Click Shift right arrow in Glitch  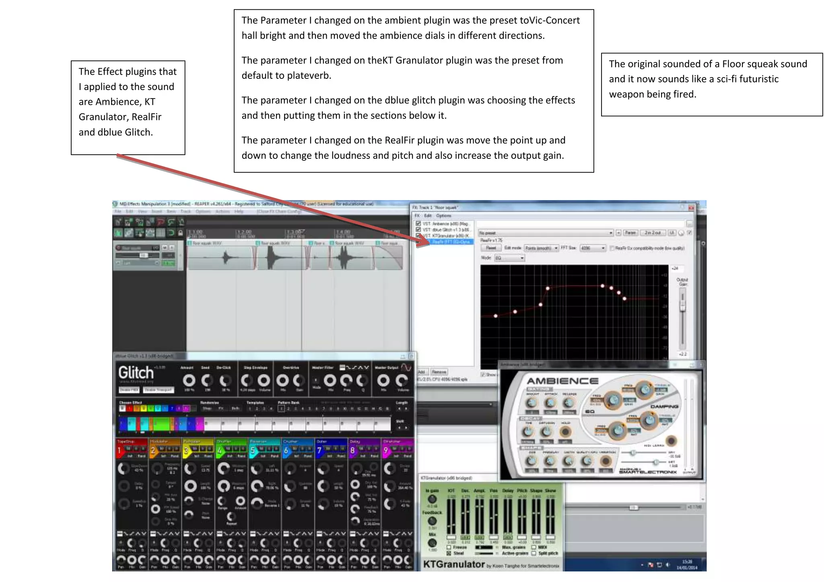[406, 428]
